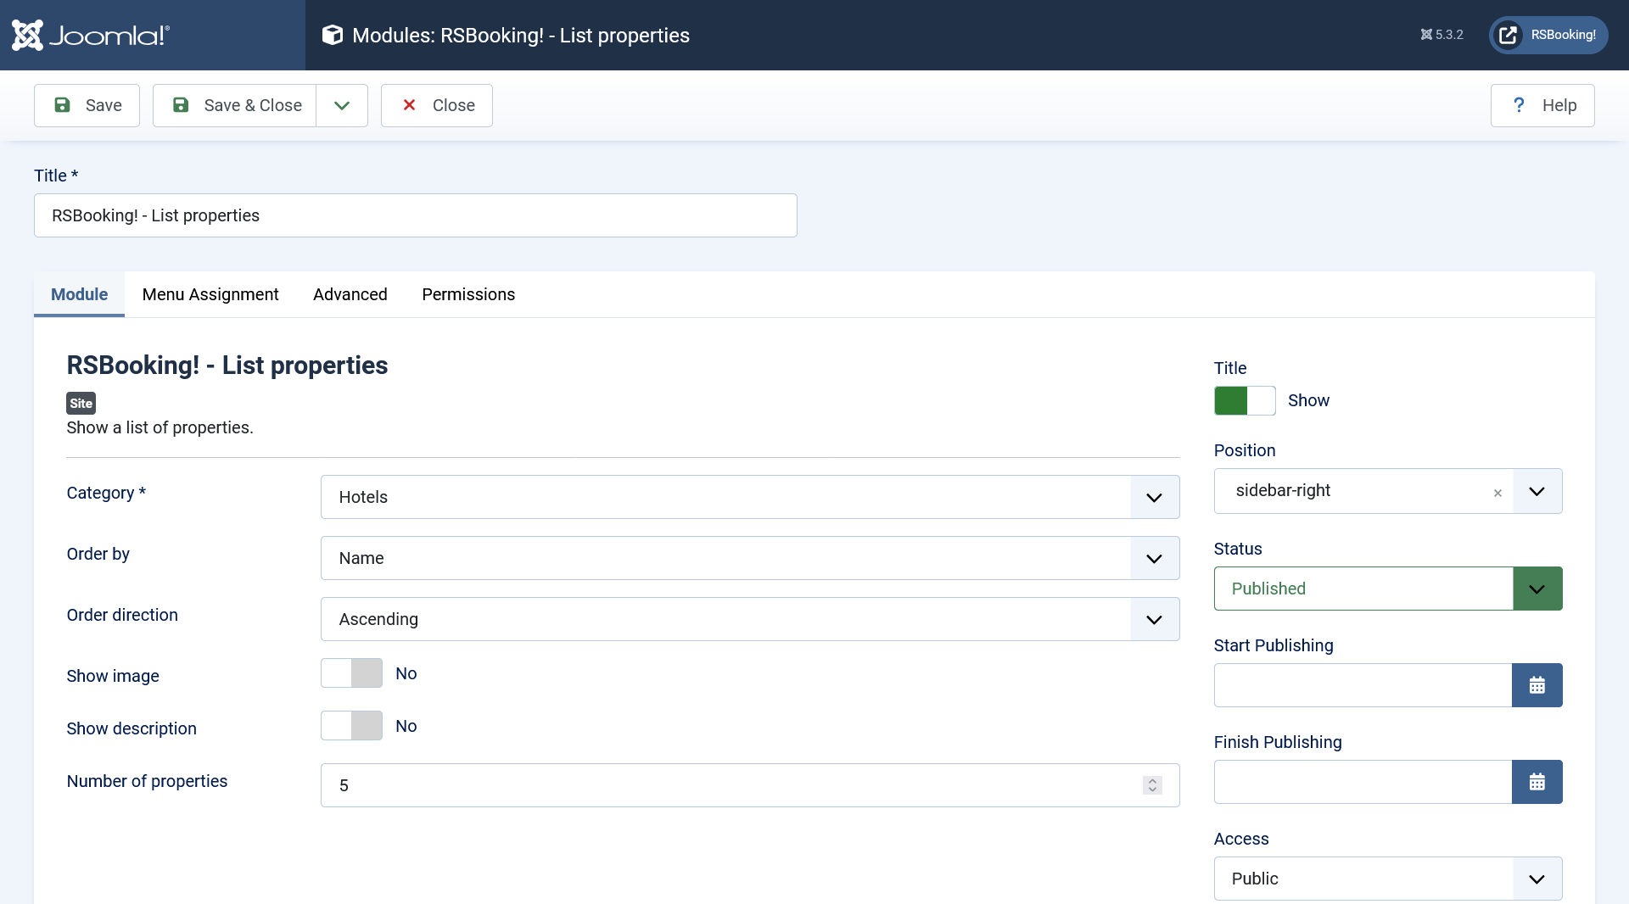Click the RSBooking! - List properties heading

[227, 366]
